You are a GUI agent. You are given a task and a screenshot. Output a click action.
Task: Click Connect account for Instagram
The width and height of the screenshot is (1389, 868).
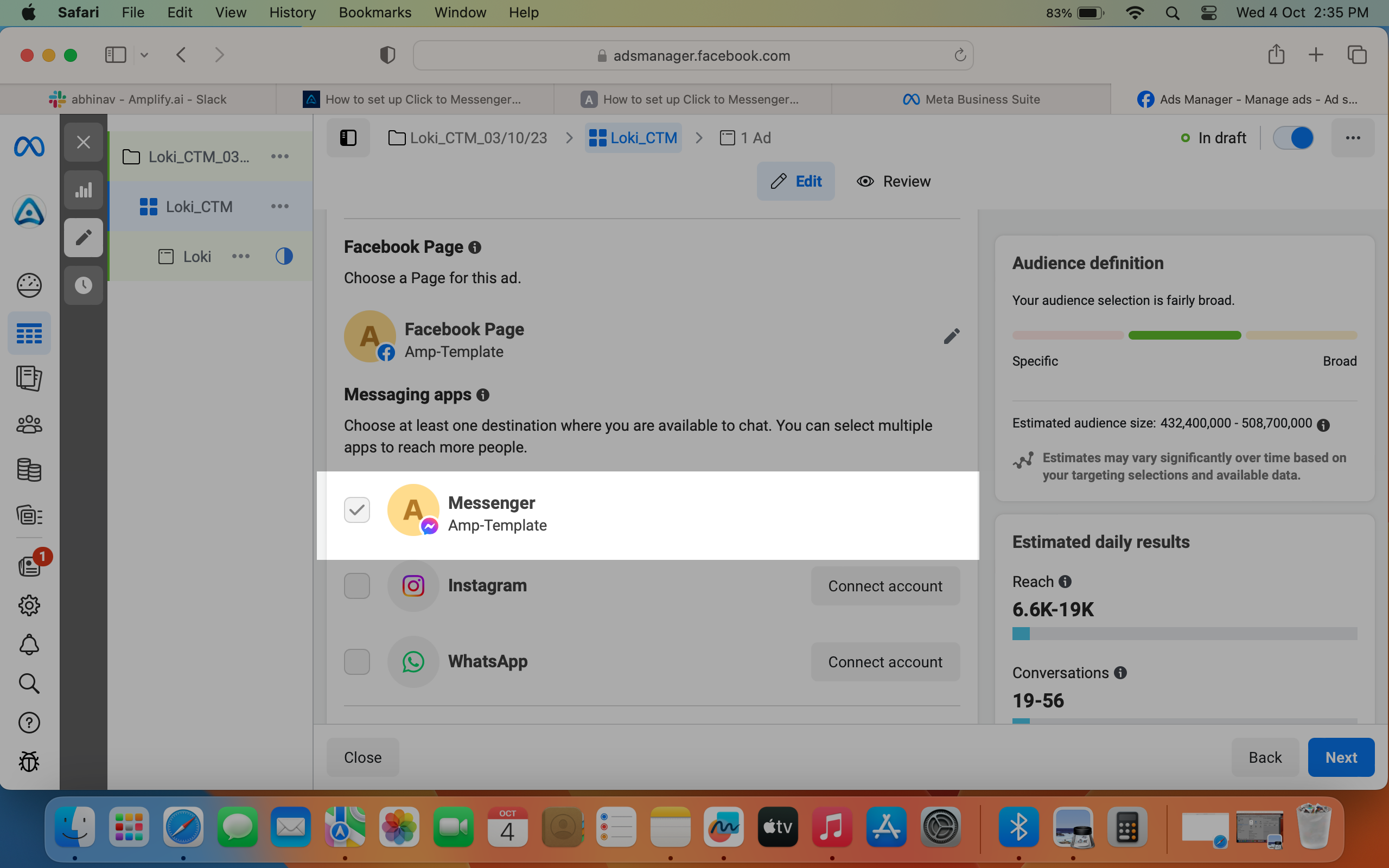click(885, 585)
